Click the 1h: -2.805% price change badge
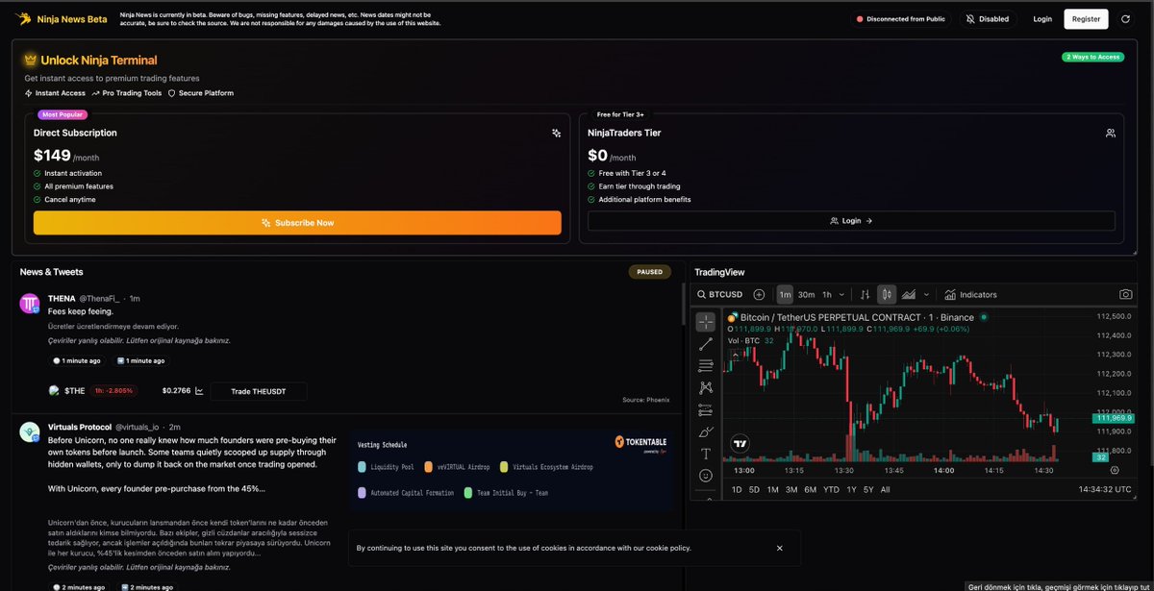Viewport: 1154px width, 591px height. (114, 391)
